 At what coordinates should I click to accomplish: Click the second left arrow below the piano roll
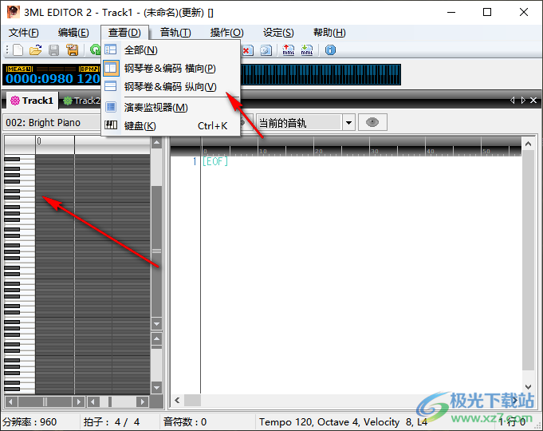(x=92, y=402)
